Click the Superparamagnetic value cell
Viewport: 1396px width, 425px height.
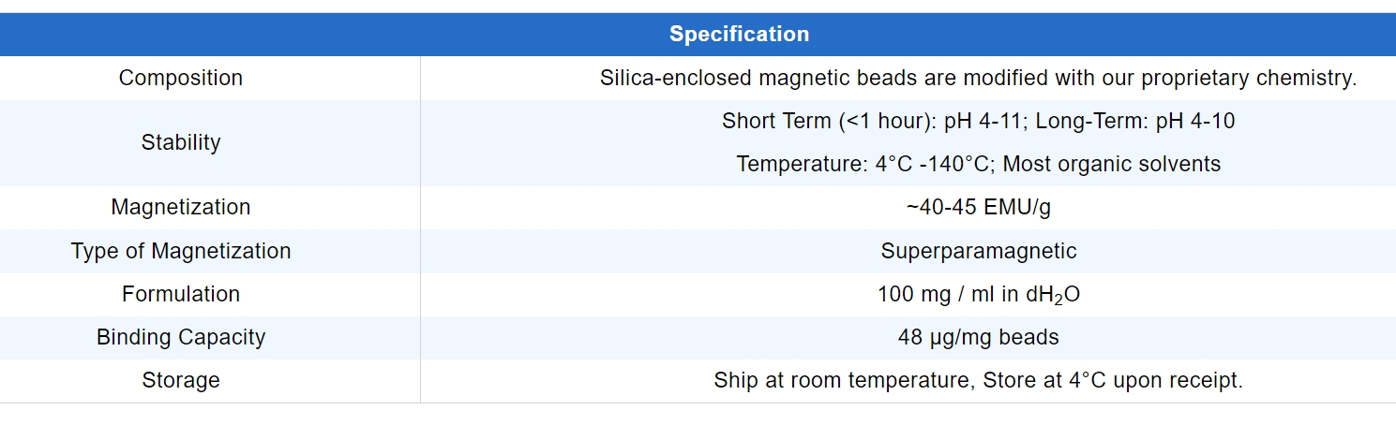click(x=978, y=251)
